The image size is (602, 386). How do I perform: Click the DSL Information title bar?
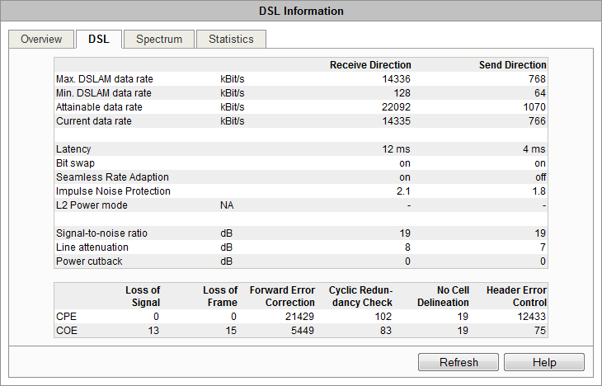click(x=301, y=11)
